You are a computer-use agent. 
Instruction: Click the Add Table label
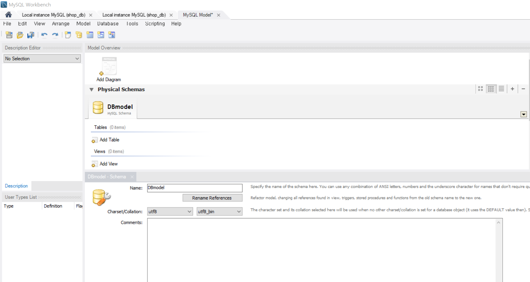109,140
